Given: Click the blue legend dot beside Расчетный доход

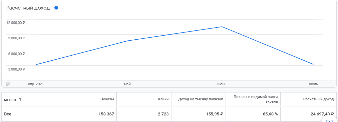Looking at the screenshot, I should (56, 8).
